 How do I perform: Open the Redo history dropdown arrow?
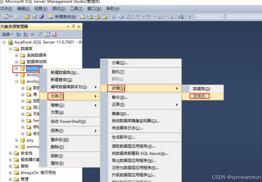tap(155, 17)
